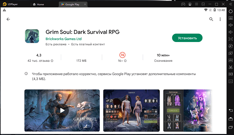Click Android recent apps button in sidebar
This screenshot has width=234, height=135.
click(231, 127)
